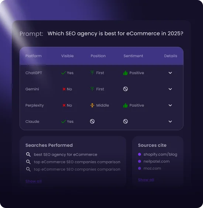Click the Platform column header

tap(34, 56)
